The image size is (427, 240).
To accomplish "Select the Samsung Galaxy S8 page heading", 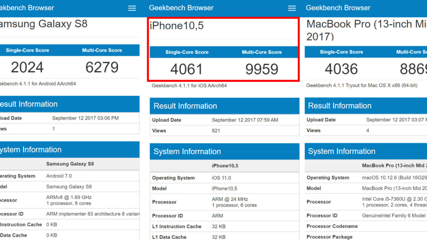I will (43, 24).
